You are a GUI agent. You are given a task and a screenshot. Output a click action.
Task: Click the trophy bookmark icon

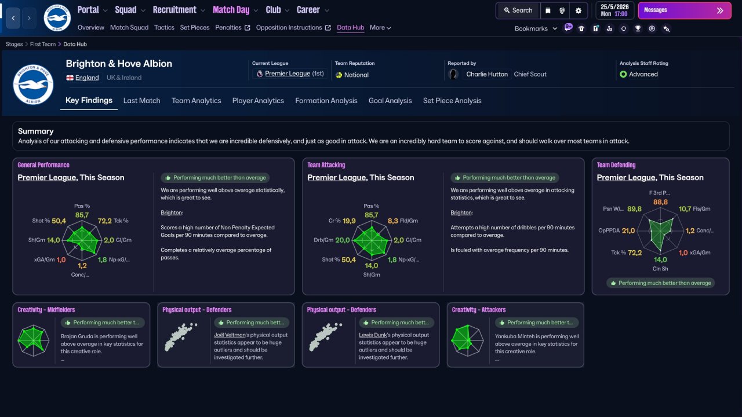638,28
